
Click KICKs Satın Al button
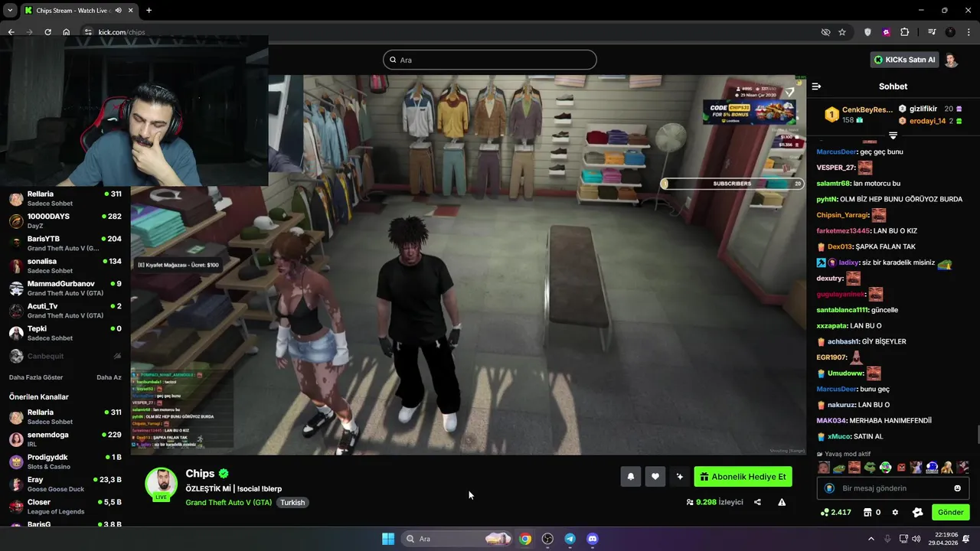click(904, 60)
